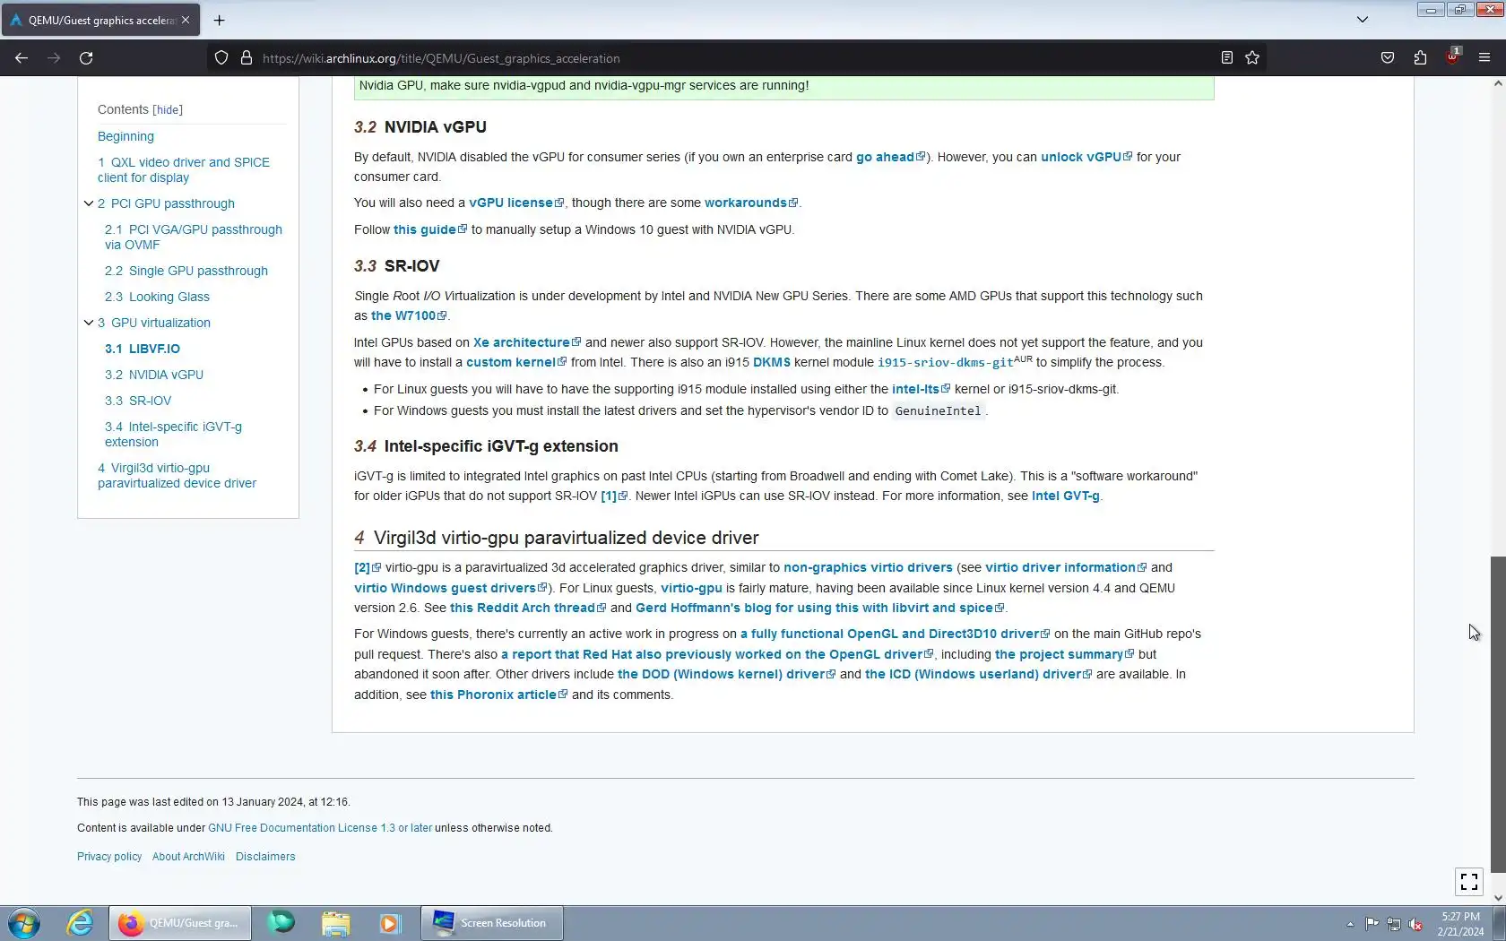
Task: Hide the table of contents
Action: 168,109
